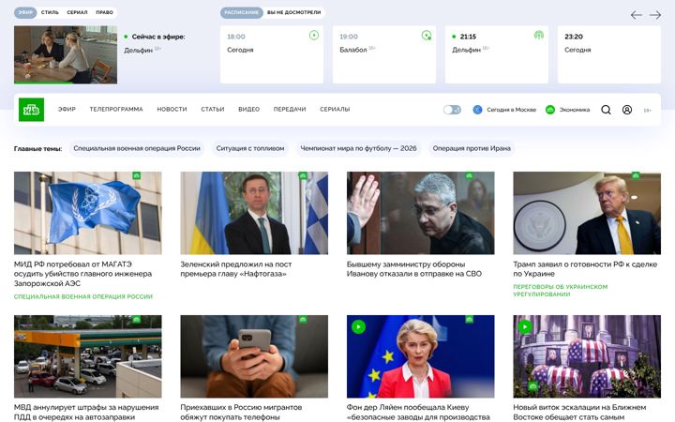
Task: Click the NTV green logo
Action: (31, 110)
